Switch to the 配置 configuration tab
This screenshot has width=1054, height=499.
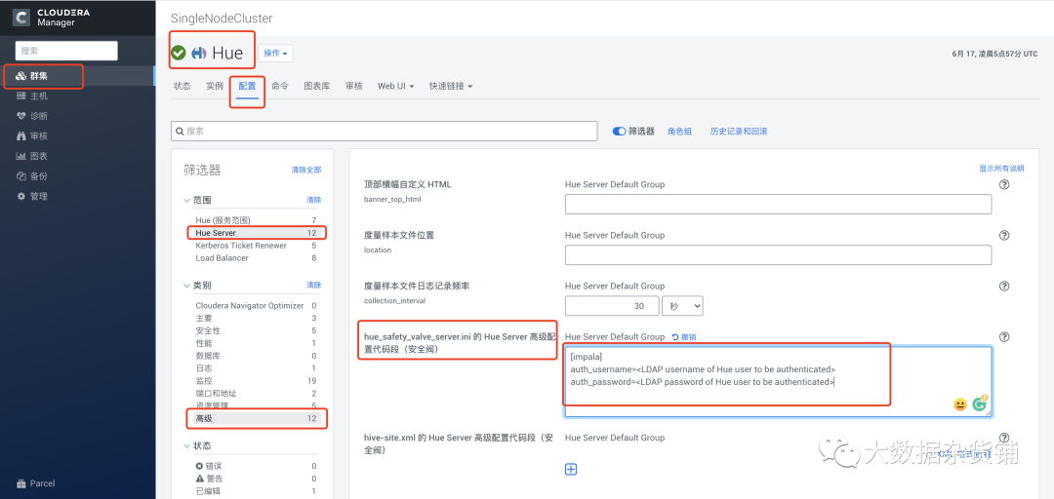click(x=247, y=87)
